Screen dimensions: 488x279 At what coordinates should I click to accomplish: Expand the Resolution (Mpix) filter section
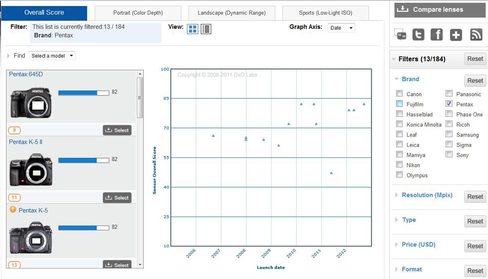tap(427, 195)
